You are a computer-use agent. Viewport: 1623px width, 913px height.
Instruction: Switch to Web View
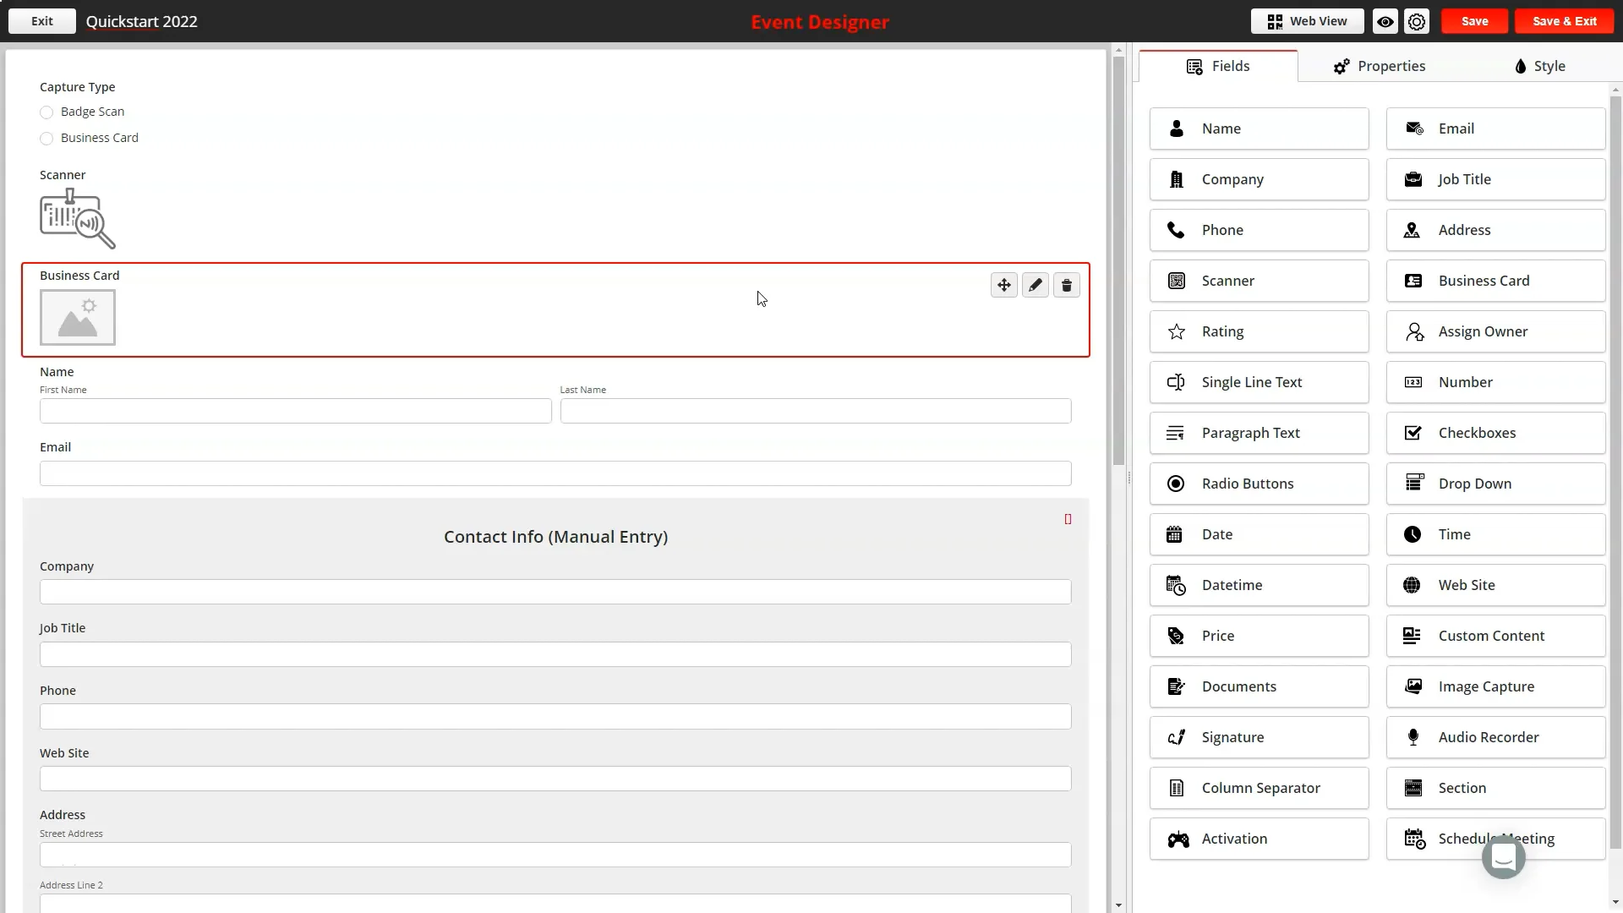[x=1307, y=22]
